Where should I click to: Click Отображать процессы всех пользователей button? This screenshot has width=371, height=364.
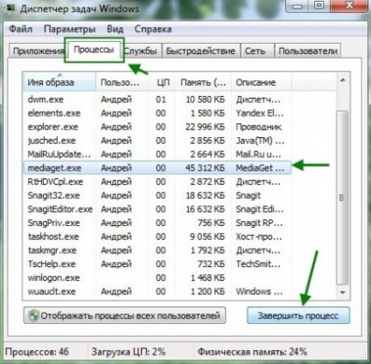pyautogui.click(x=124, y=315)
